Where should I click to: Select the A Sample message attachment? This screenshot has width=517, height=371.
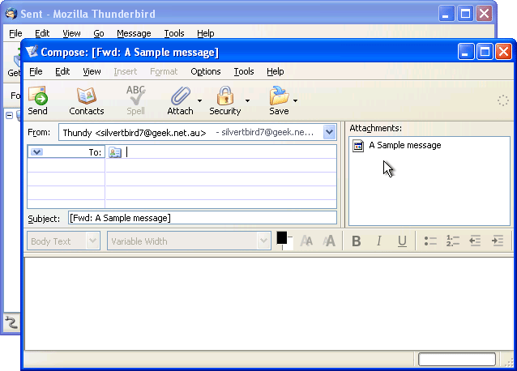click(404, 146)
